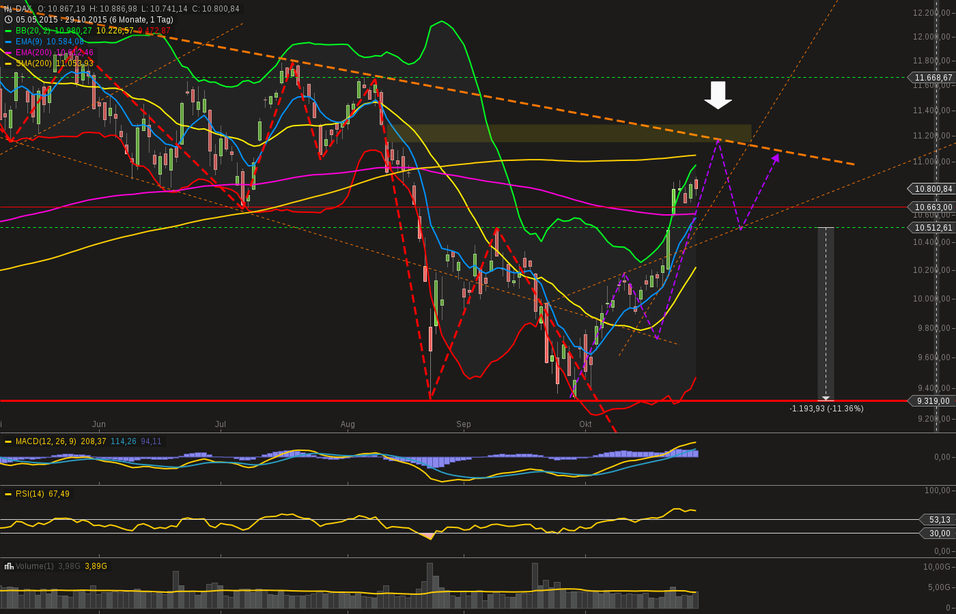
Task: Click the yellow volume average 3,89G
Action: pyautogui.click(x=96, y=566)
